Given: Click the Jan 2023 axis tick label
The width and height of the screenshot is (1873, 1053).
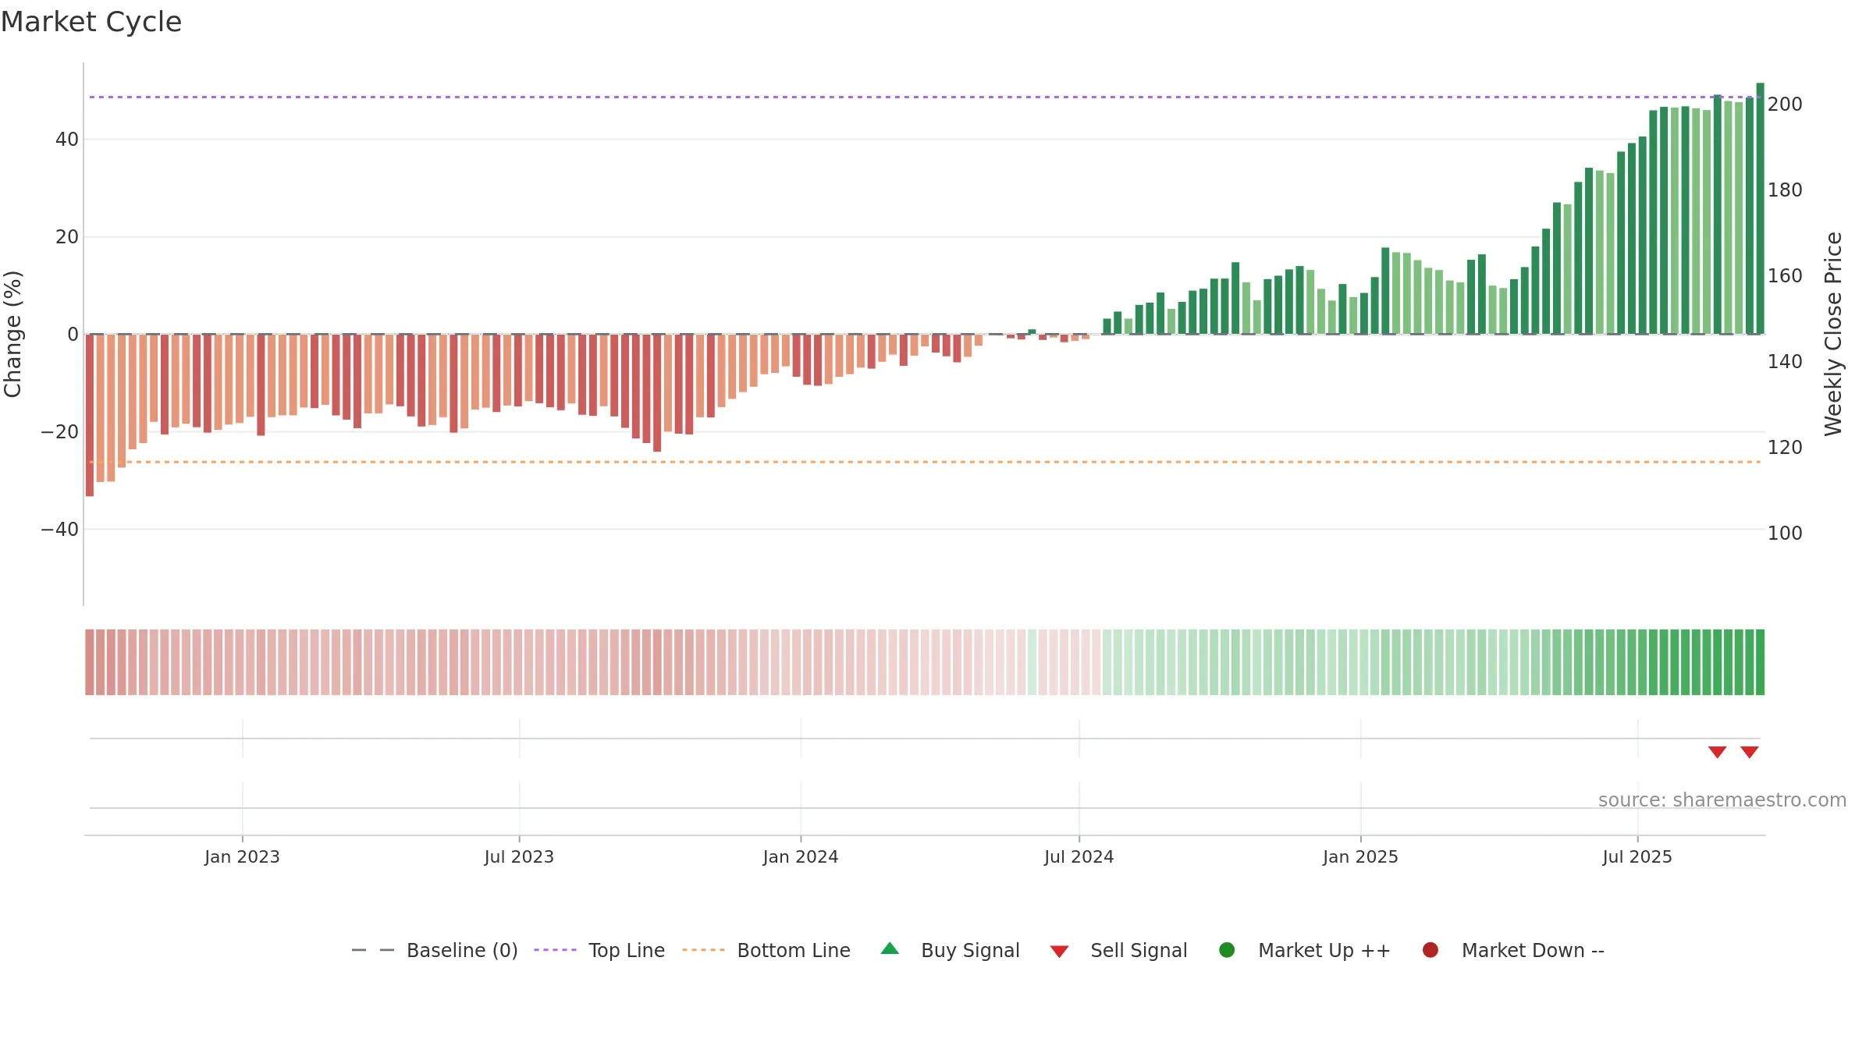Looking at the screenshot, I should point(242,857).
